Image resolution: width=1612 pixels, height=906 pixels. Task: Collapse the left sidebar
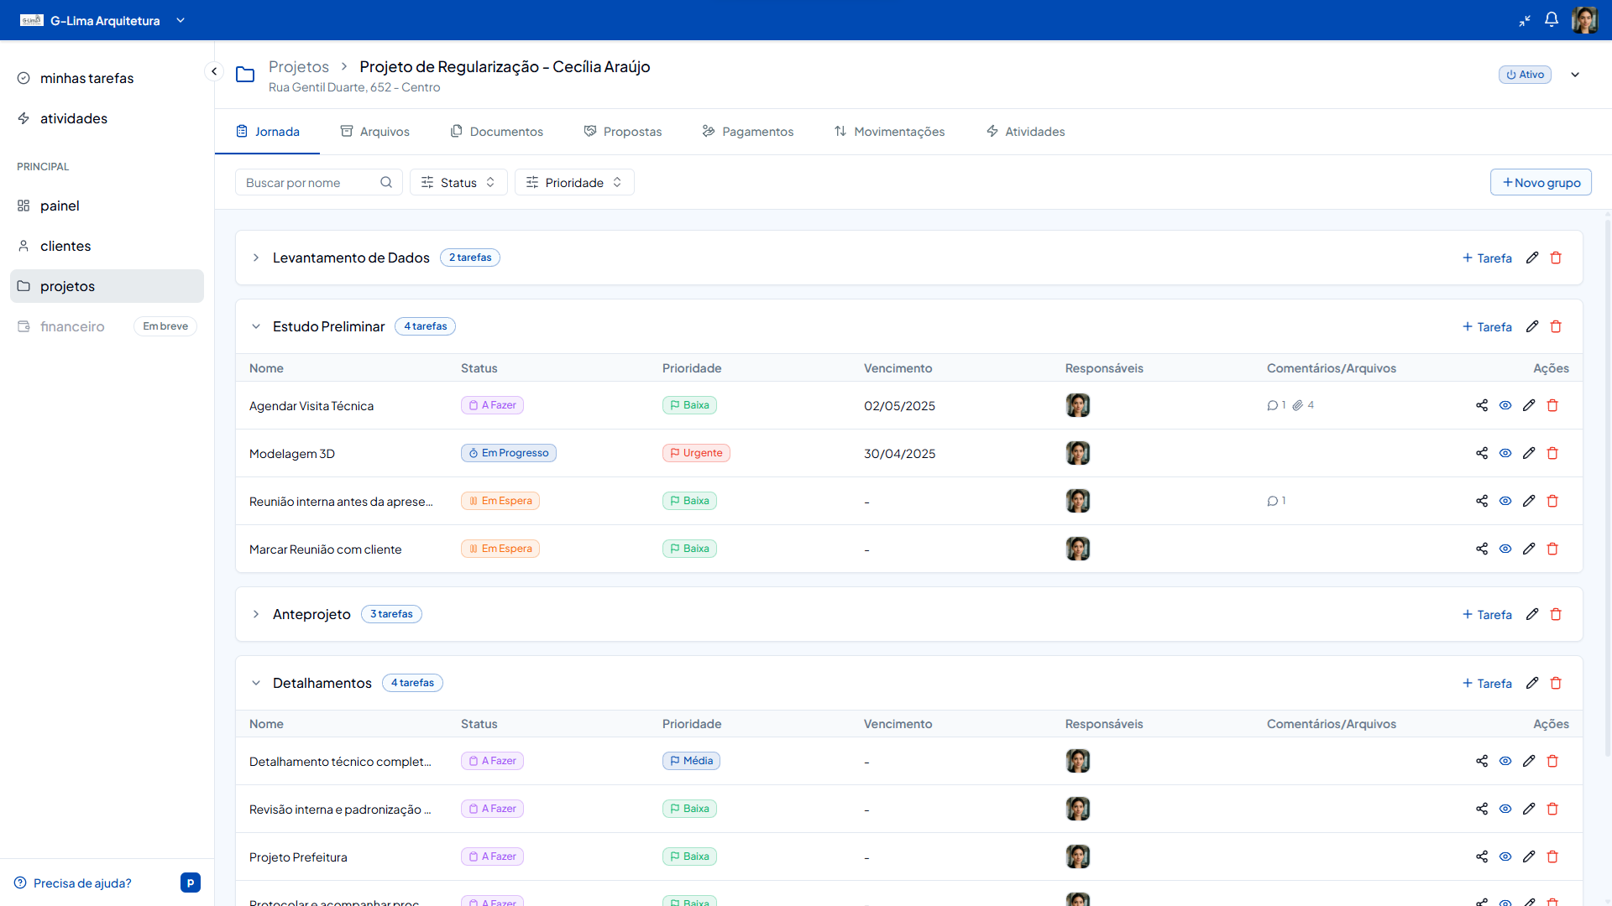click(x=214, y=71)
